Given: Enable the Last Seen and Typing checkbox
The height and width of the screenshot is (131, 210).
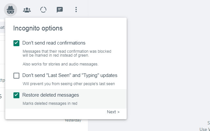Looking at the screenshot, I should pos(16,76).
